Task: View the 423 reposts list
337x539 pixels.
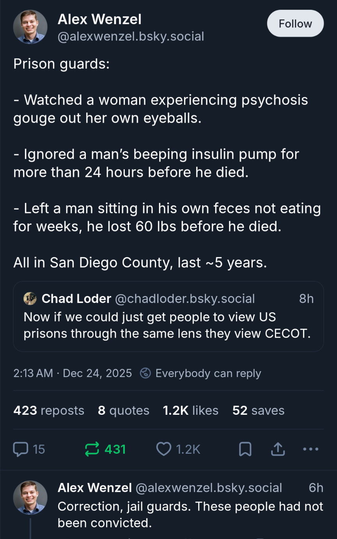Action: coord(49,410)
